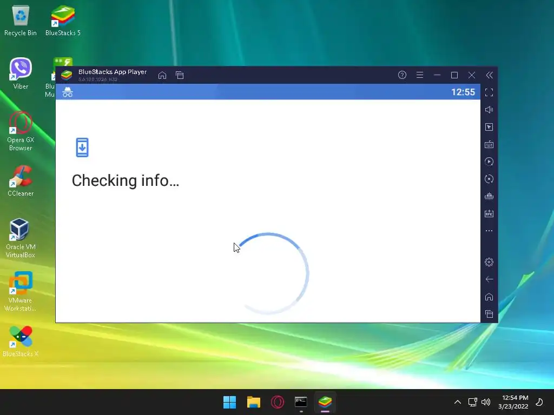554x415 pixels.
Task: Click the BlueStacks taskbar icon
Action: tap(325, 402)
